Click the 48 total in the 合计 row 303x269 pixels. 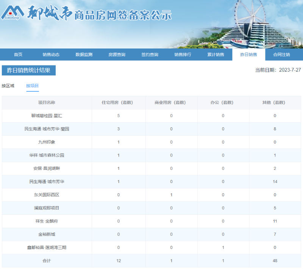(275, 260)
